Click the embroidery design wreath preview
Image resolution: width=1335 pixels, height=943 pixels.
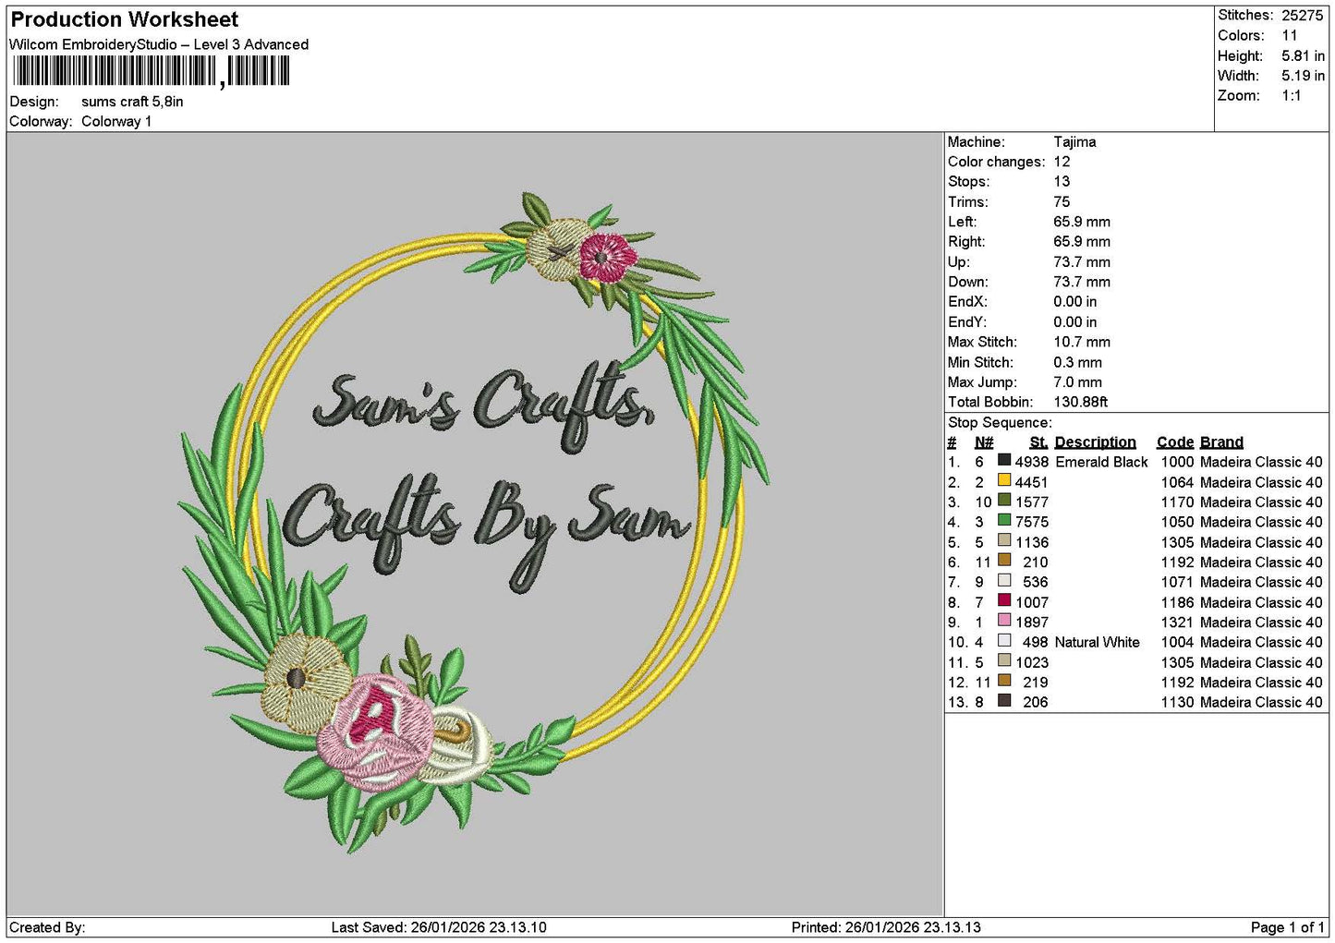(474, 522)
